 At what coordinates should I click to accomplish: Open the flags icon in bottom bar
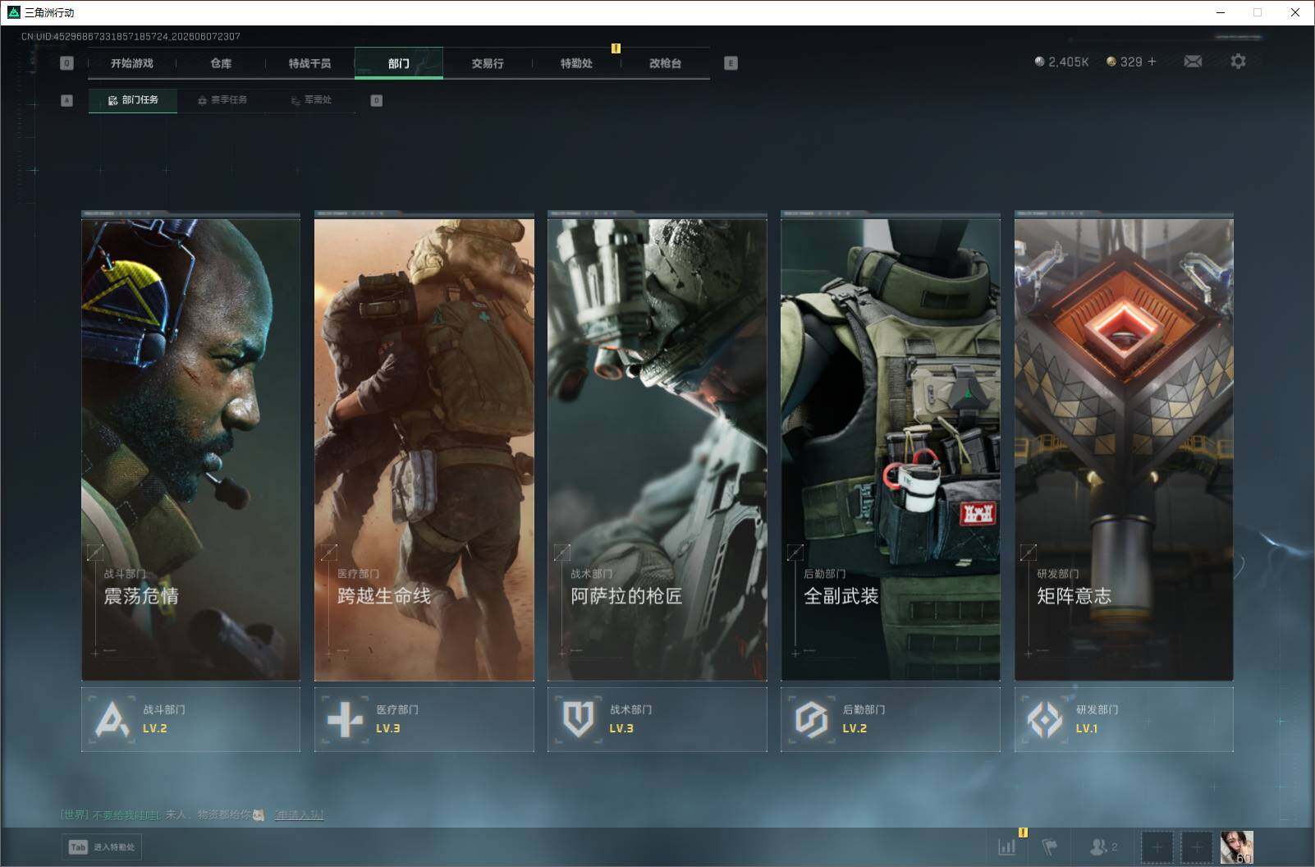click(x=1050, y=847)
